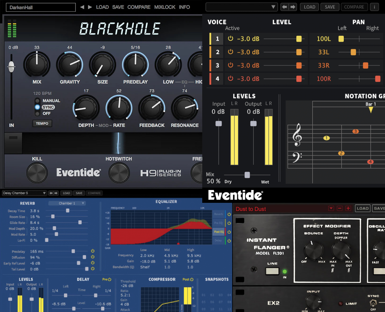The height and width of the screenshot is (312, 385).
Task: Click reverb plugin SAVE button
Action: click(79, 193)
